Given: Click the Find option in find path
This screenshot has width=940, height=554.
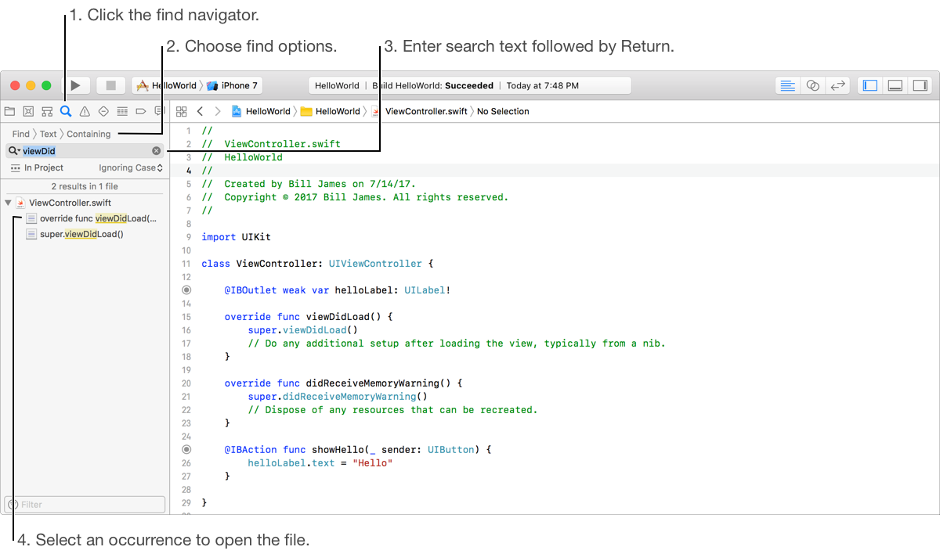Looking at the screenshot, I should pos(21,134).
